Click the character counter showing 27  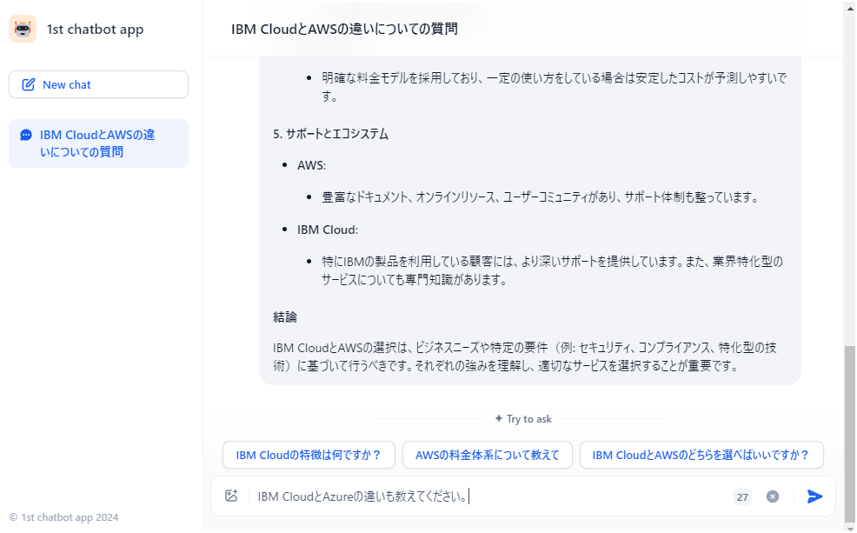[x=742, y=497]
